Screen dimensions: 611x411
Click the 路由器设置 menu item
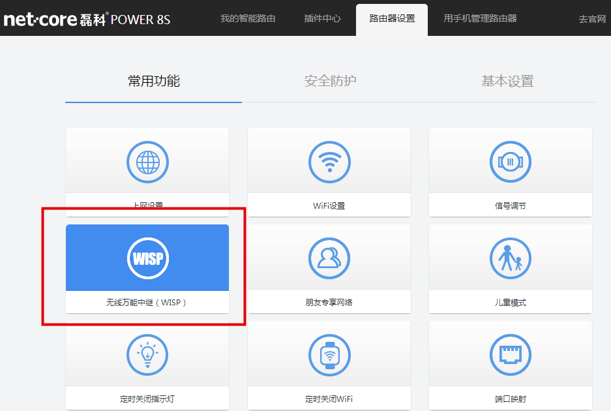tap(391, 19)
